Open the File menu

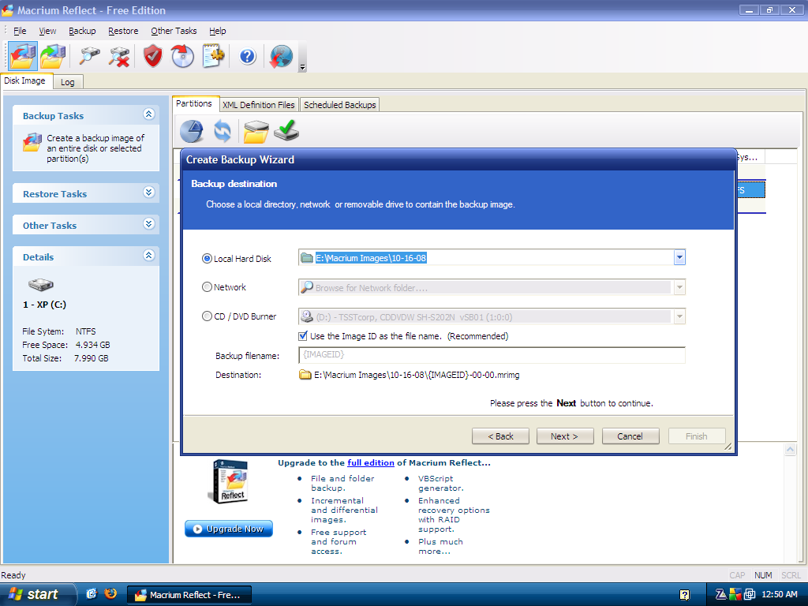20,31
